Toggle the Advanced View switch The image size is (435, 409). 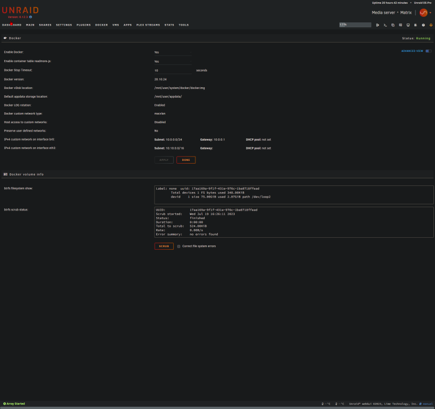(x=428, y=51)
